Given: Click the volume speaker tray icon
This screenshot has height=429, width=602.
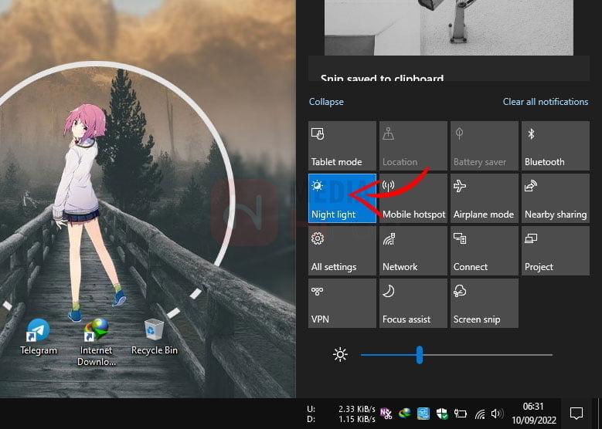Looking at the screenshot, I should click(x=497, y=414).
